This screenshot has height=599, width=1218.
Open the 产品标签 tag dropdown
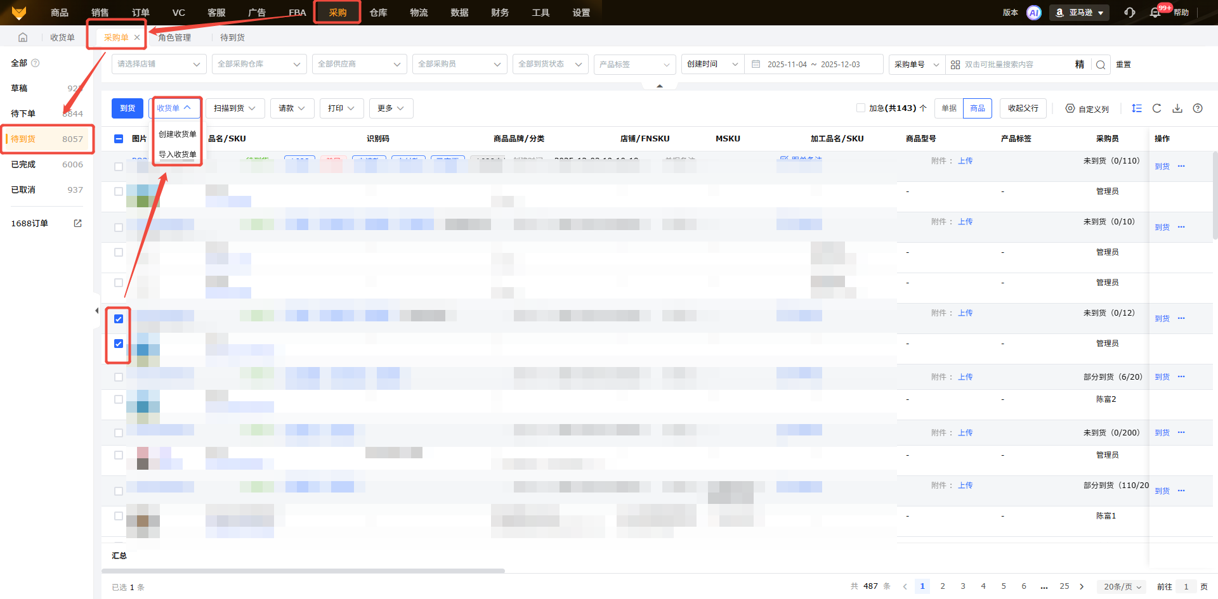tap(635, 64)
